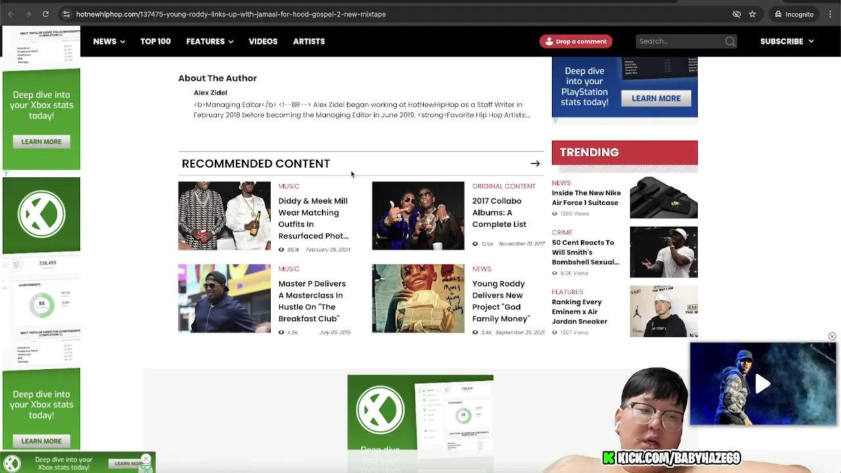This screenshot has height=473, width=841.
Task: Open the author link Alex Zidel
Action: point(210,93)
